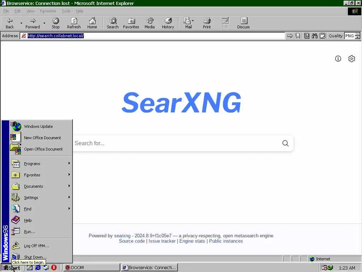Viewport: 362px width, 272px height.
Task: Show History from the toolbar
Action: pos(168,23)
